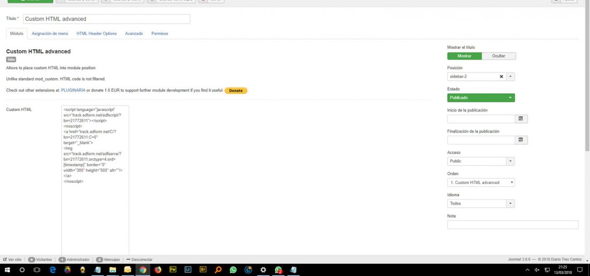Image resolution: width=590 pixels, height=276 pixels.
Task: Click the orange magnifier taskbar icon
Action: click(x=218, y=270)
